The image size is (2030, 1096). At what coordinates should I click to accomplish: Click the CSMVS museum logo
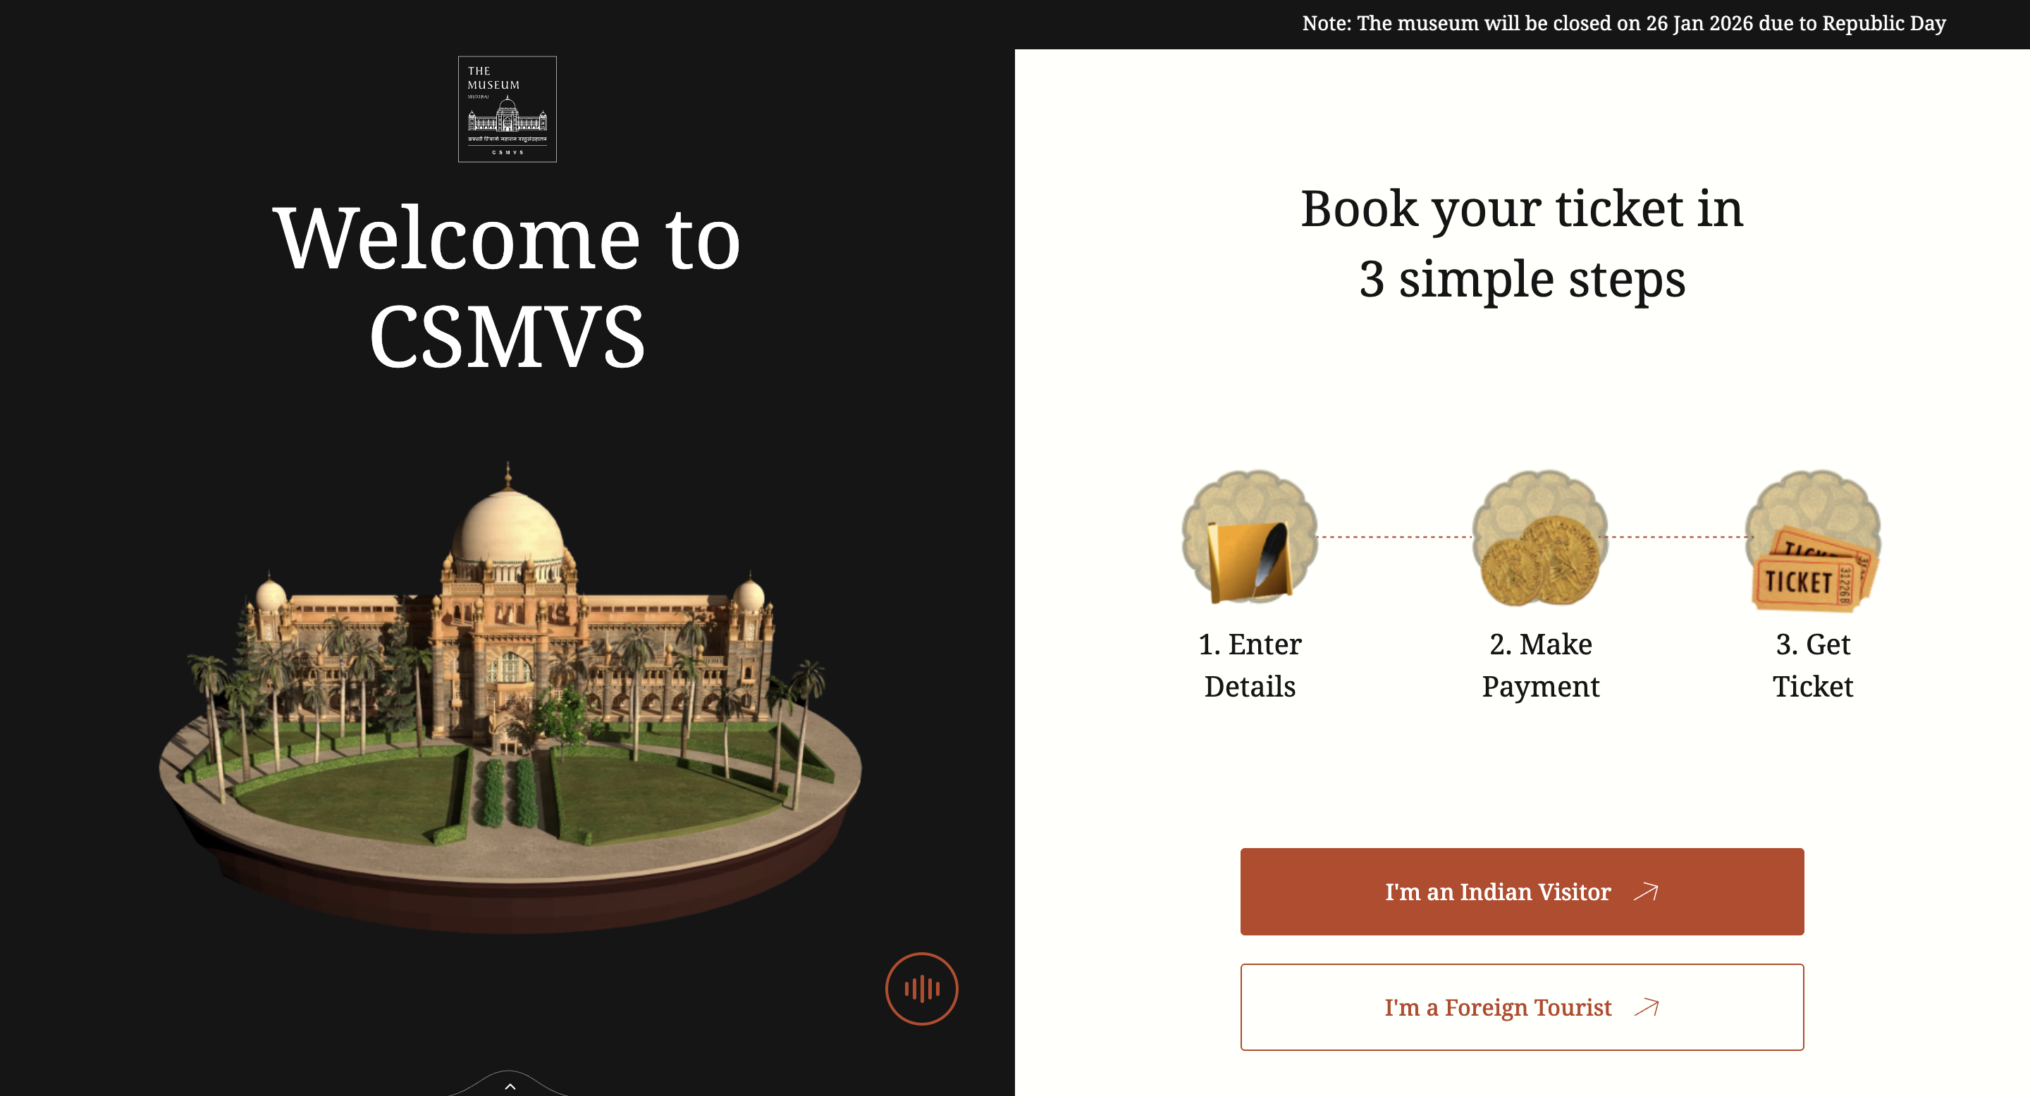coord(507,108)
